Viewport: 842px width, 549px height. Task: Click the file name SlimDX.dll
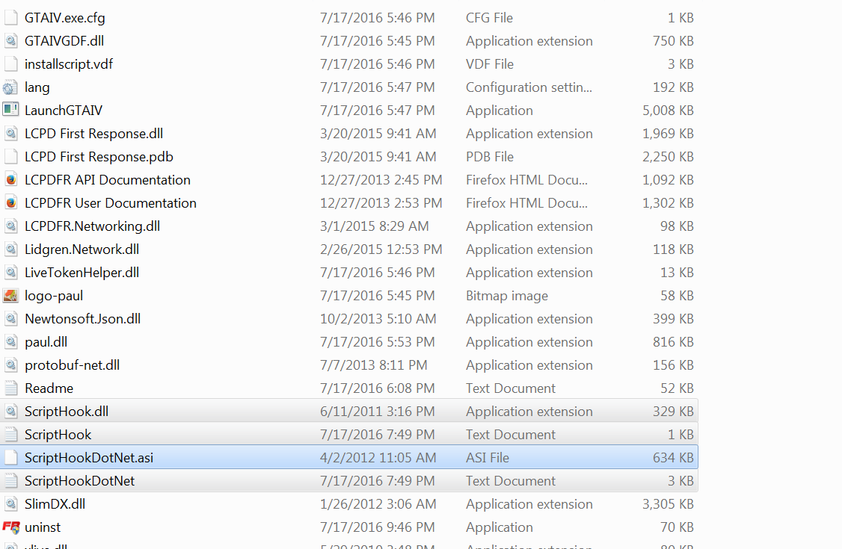point(55,504)
